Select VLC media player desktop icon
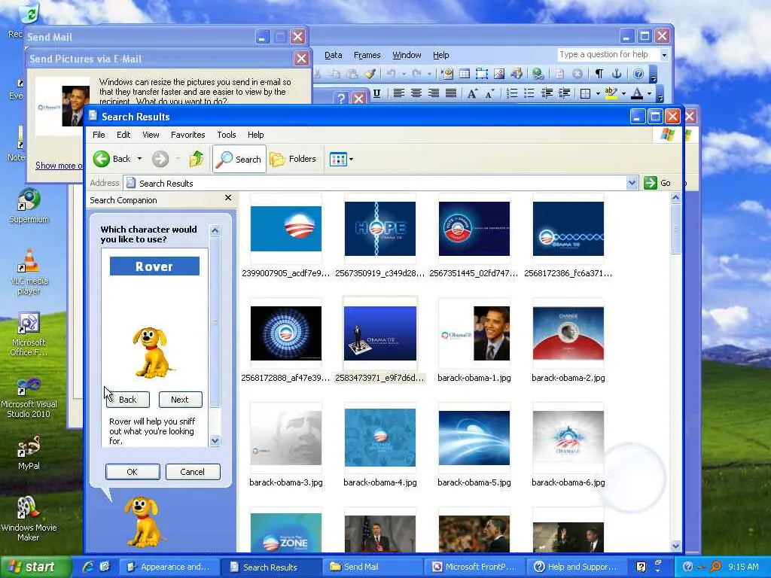This screenshot has height=578, width=771. click(29, 272)
